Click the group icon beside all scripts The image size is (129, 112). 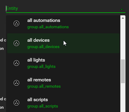point(16,103)
